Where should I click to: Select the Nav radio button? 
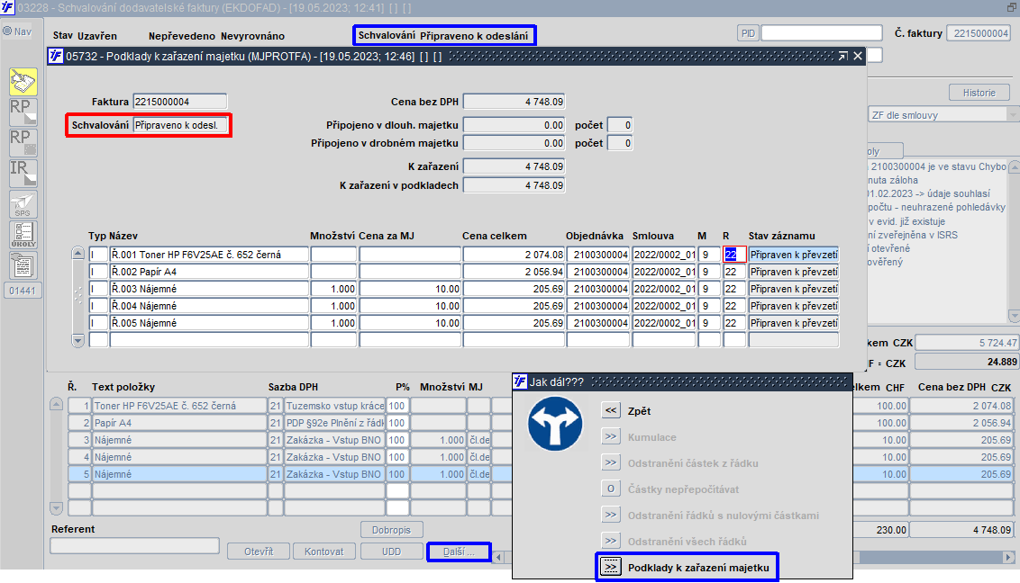coord(7,31)
